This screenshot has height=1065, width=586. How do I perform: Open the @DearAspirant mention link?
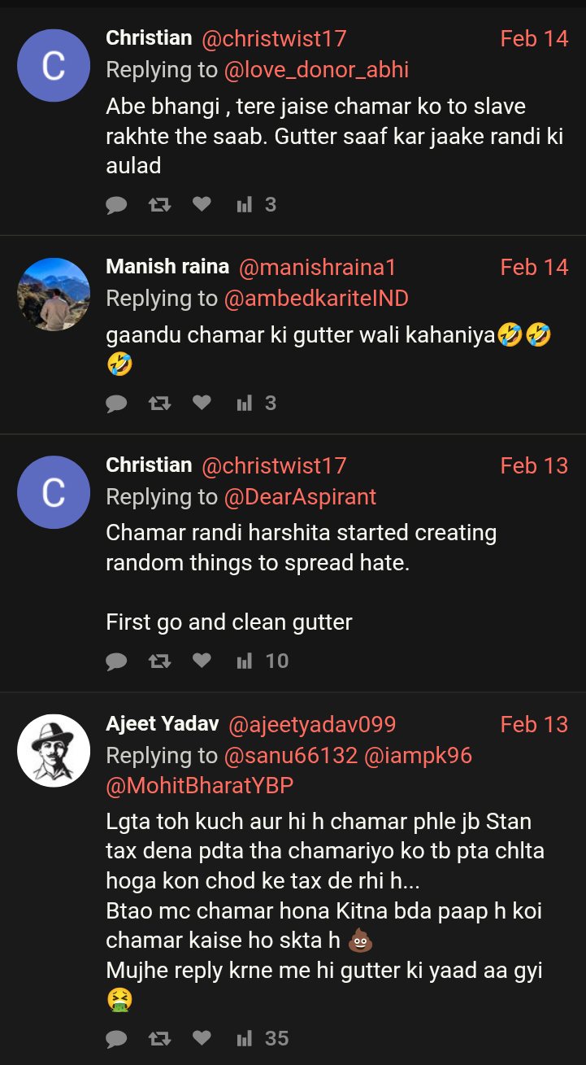301,496
